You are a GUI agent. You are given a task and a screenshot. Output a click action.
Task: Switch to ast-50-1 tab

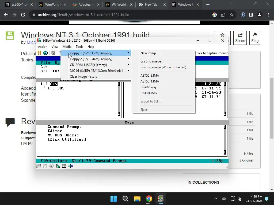coord(19,5)
